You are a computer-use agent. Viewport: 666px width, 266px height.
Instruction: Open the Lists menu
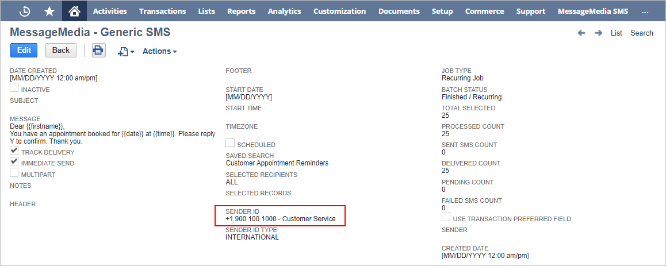click(206, 11)
